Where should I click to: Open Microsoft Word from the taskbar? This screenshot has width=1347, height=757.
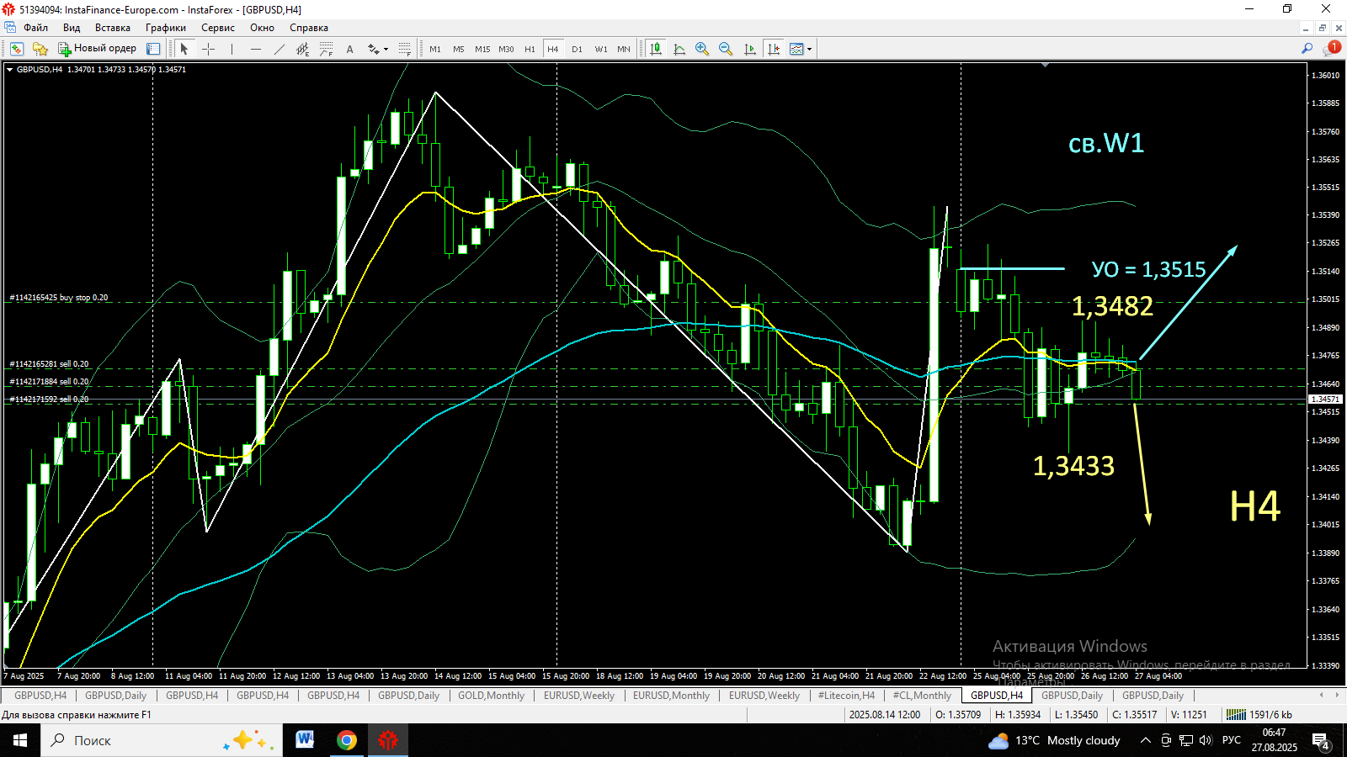305,740
